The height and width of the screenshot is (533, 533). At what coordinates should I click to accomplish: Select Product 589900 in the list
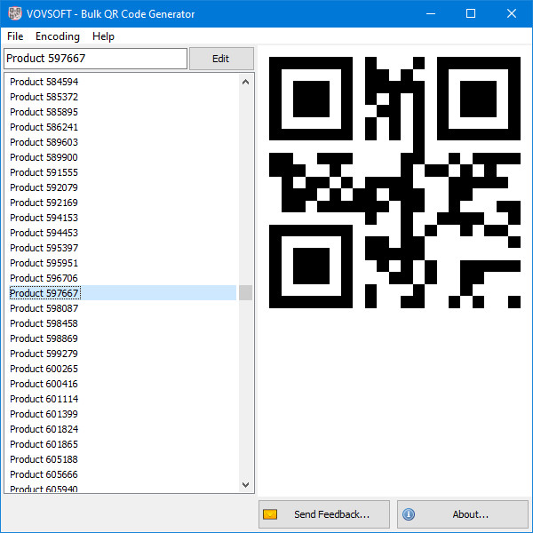pyautogui.click(x=123, y=157)
